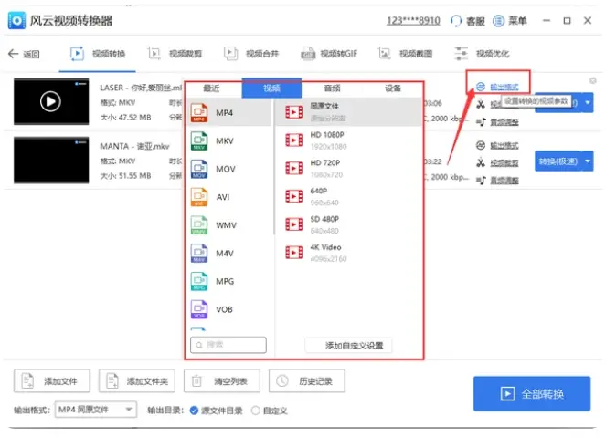Choose VOB format icon
Screen dimensions: 616x447
199,309
